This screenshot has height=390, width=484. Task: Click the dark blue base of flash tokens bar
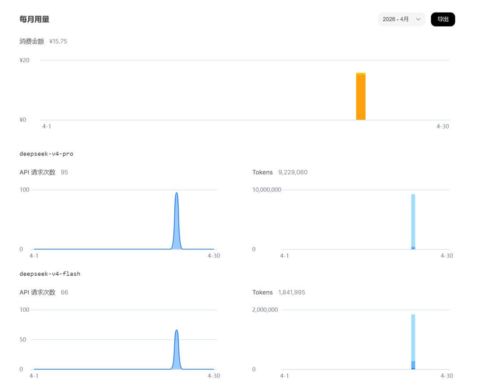click(413, 365)
